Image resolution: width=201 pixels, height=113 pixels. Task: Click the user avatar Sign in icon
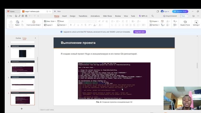(162, 11)
